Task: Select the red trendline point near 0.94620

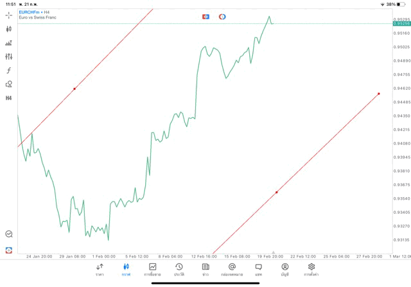Action: click(x=74, y=89)
